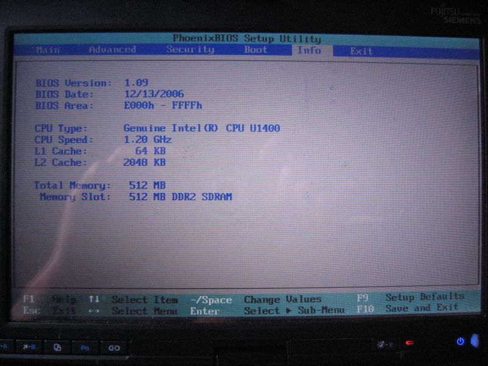
Task: Select the Memory Slot label
Action: (x=75, y=197)
